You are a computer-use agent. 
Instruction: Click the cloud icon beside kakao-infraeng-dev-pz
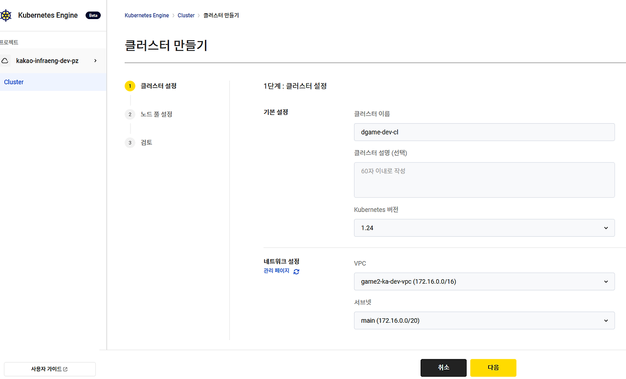5,61
